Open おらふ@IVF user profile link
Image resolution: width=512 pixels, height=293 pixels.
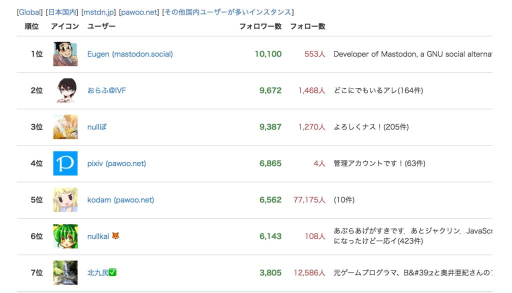tap(106, 90)
